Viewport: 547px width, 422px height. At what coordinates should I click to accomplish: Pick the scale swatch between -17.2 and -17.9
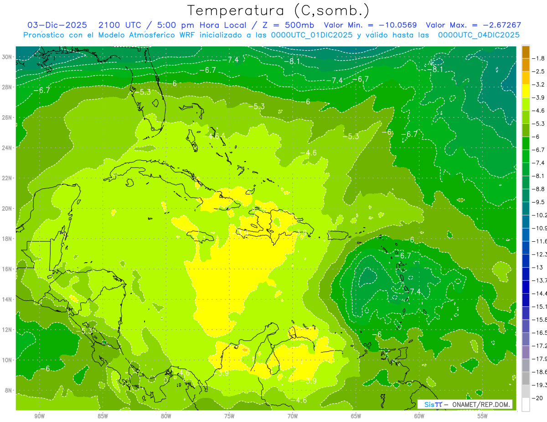click(526, 352)
